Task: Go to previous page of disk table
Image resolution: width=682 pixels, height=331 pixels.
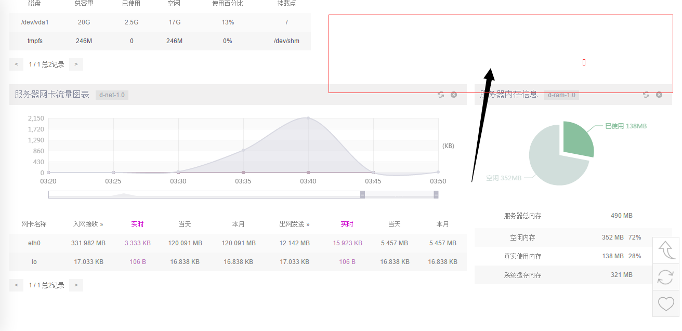Action: point(16,64)
